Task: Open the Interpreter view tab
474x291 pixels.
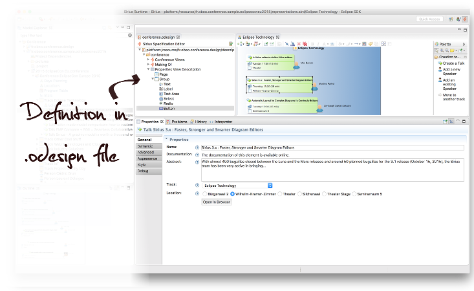Action: click(221, 122)
